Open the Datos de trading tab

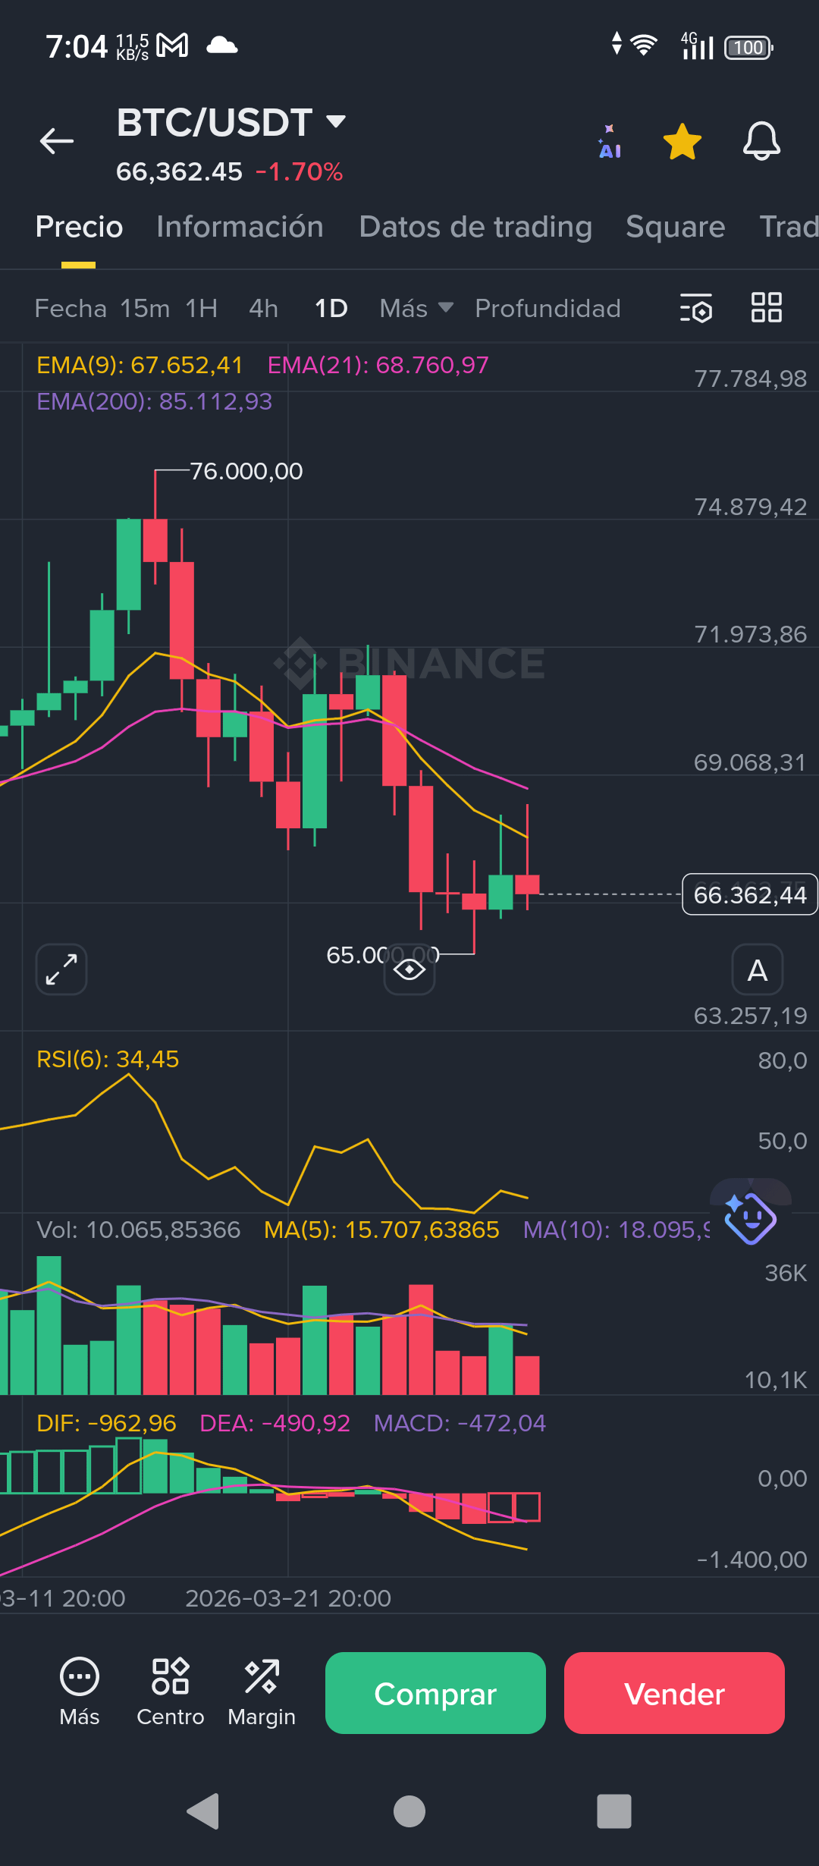(x=475, y=227)
